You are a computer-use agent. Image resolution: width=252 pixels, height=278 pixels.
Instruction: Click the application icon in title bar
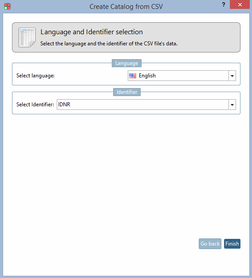[x=7, y=6]
